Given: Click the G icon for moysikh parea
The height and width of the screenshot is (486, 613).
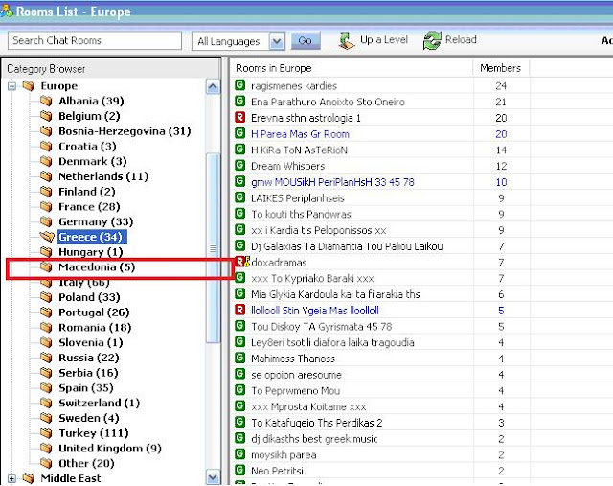Looking at the screenshot, I should 239,454.
